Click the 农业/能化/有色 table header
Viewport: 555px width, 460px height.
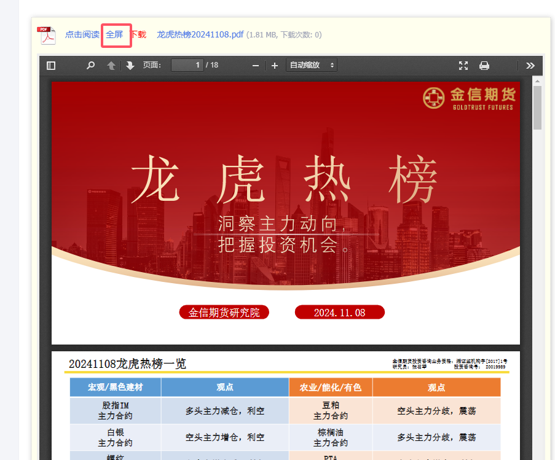pyautogui.click(x=331, y=388)
